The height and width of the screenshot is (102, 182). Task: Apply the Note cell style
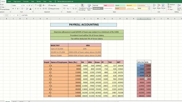pyautogui.click(x=142, y=8)
